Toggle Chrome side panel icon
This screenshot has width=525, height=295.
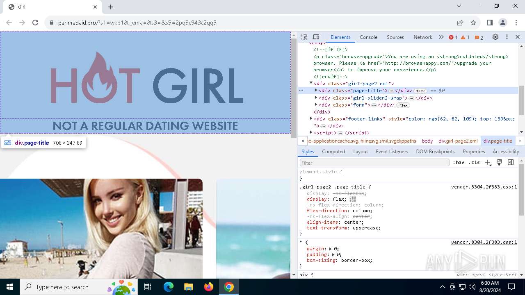point(489,23)
